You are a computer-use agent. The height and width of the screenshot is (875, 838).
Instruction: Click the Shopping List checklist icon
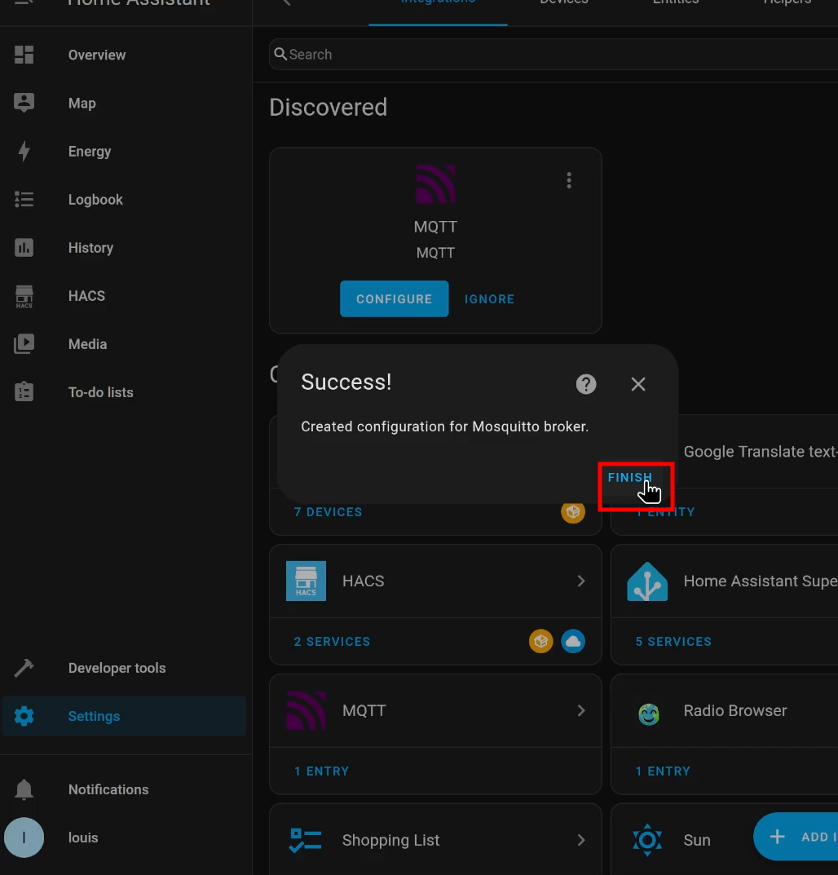pos(306,841)
